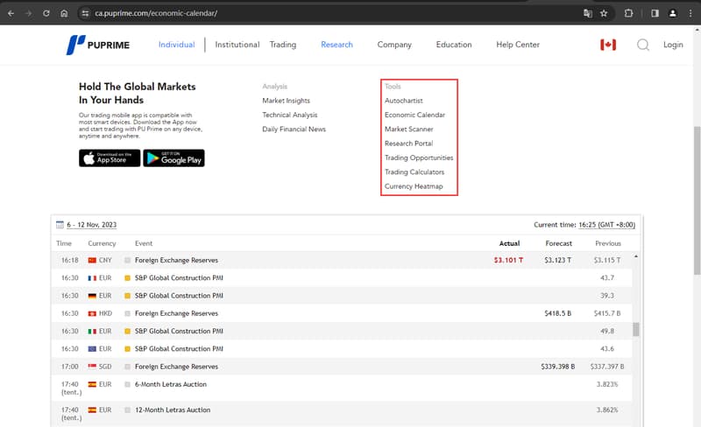The height and width of the screenshot is (427, 701).
Task: Click the Forecast column header
Action: coord(558,243)
